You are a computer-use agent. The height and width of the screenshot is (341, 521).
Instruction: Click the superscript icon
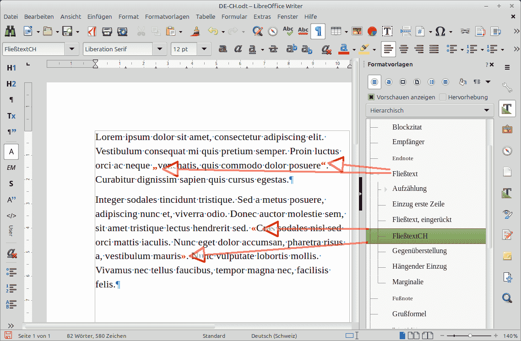click(x=292, y=49)
